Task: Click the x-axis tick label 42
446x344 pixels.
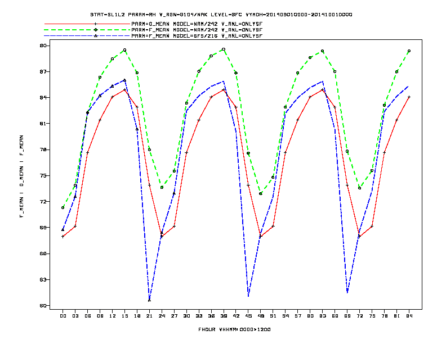Action: coord(236,316)
